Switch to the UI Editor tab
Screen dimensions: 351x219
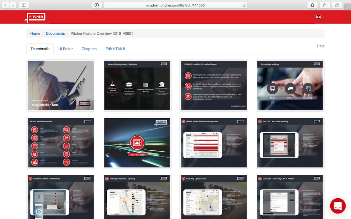coord(66,49)
